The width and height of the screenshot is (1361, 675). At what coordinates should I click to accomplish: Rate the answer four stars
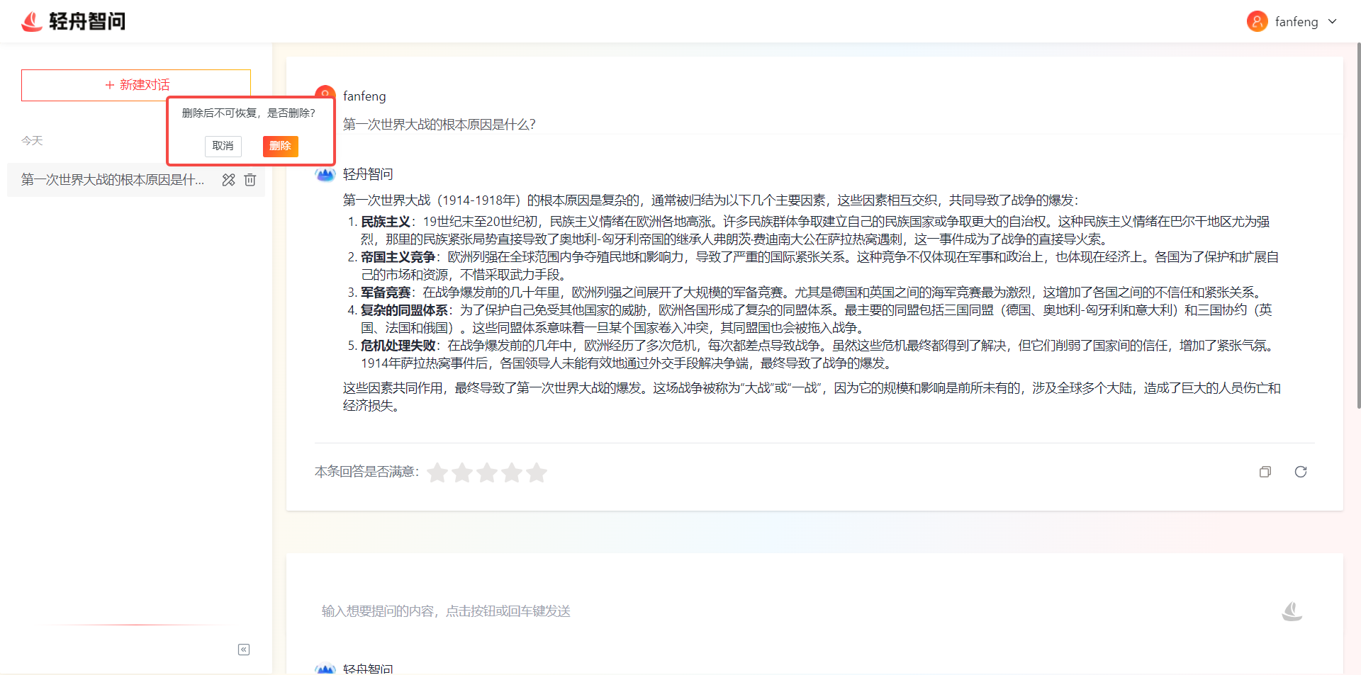tap(512, 472)
